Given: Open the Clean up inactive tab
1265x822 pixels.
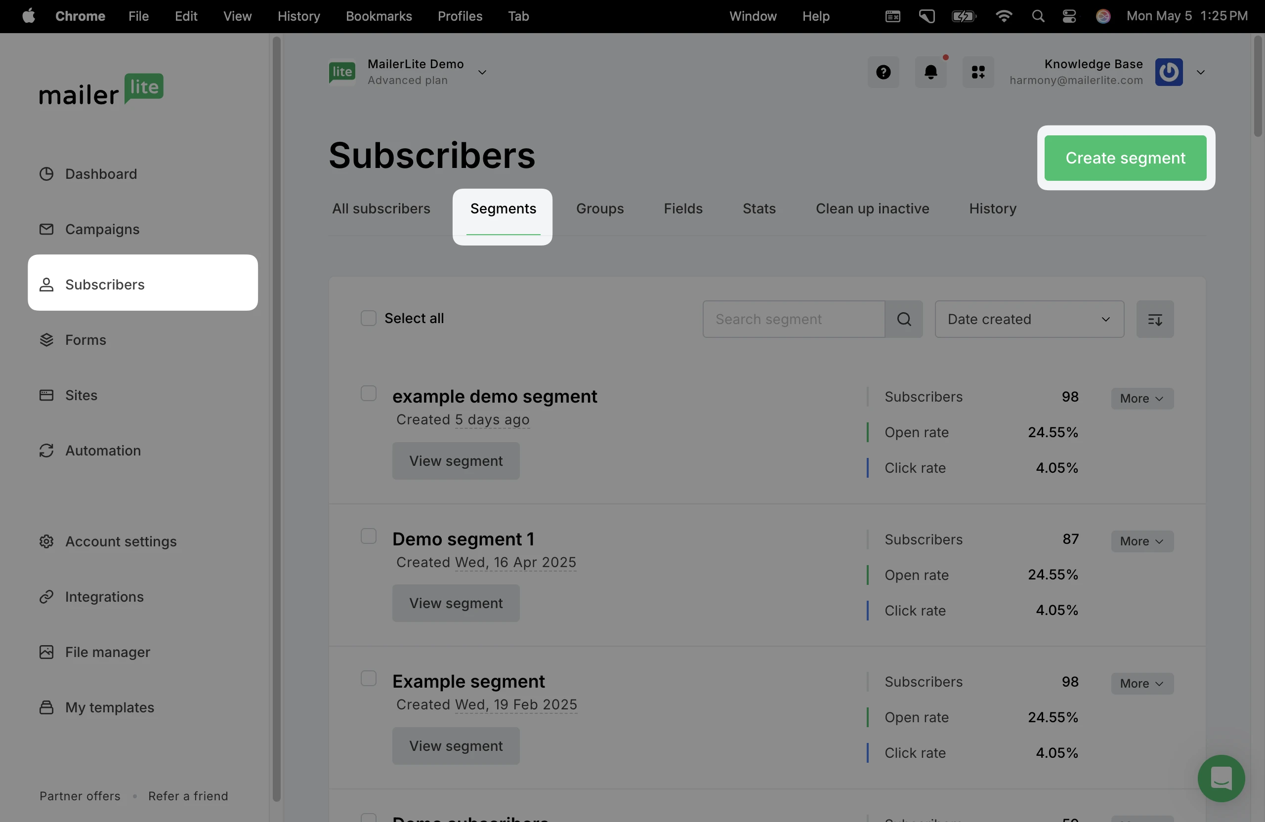Looking at the screenshot, I should (x=872, y=209).
